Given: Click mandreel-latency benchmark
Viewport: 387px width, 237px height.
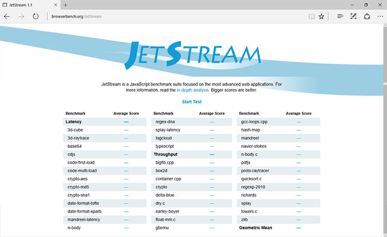Looking at the screenshot, I should [84, 219].
